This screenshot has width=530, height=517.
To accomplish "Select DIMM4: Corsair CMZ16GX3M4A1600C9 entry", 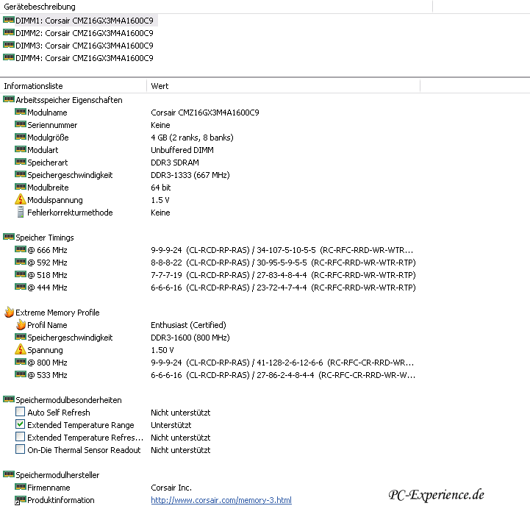I will pyautogui.click(x=84, y=58).
